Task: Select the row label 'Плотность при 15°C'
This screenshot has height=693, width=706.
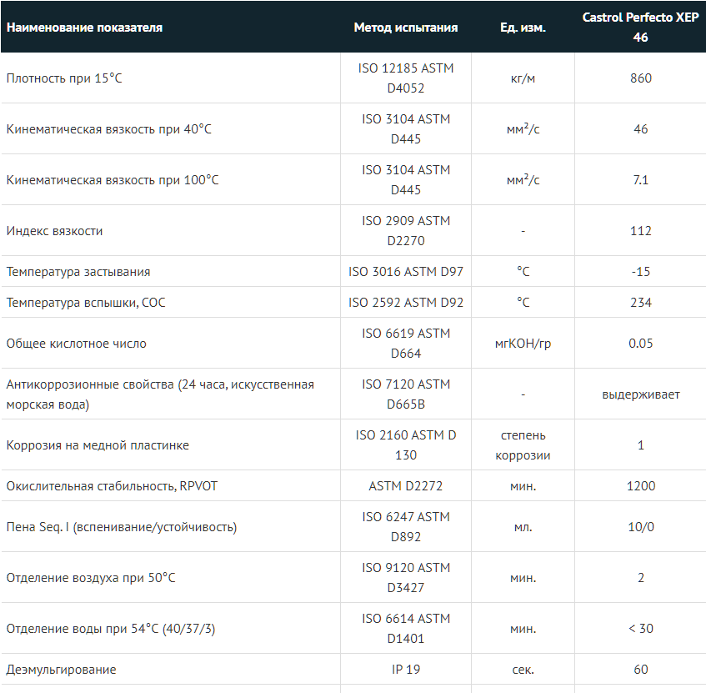Action: 64,78
